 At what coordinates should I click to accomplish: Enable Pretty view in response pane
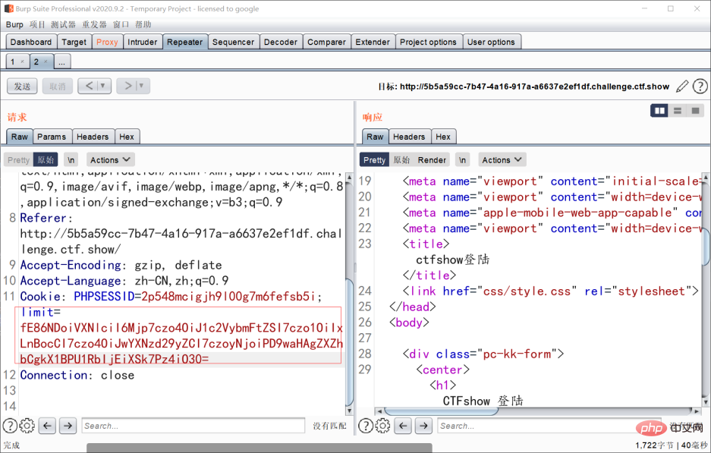point(374,160)
